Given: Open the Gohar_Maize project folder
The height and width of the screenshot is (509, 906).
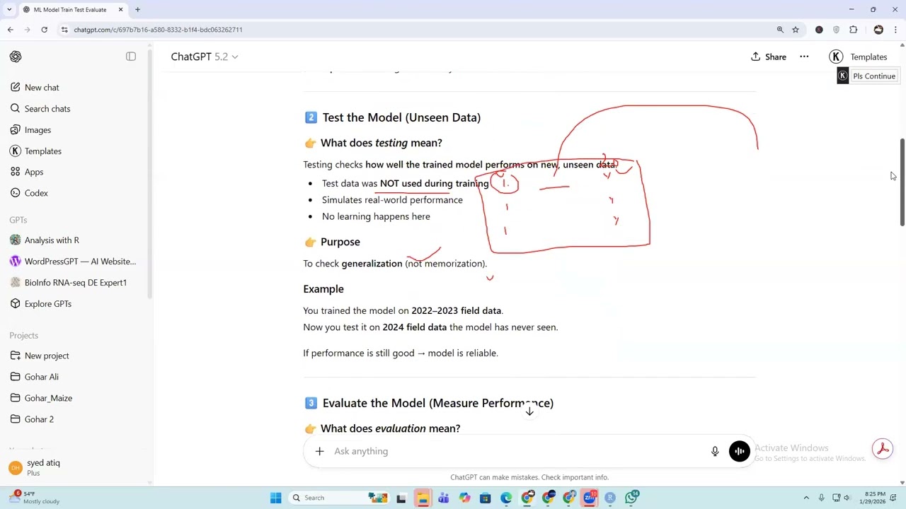Looking at the screenshot, I should (x=48, y=398).
